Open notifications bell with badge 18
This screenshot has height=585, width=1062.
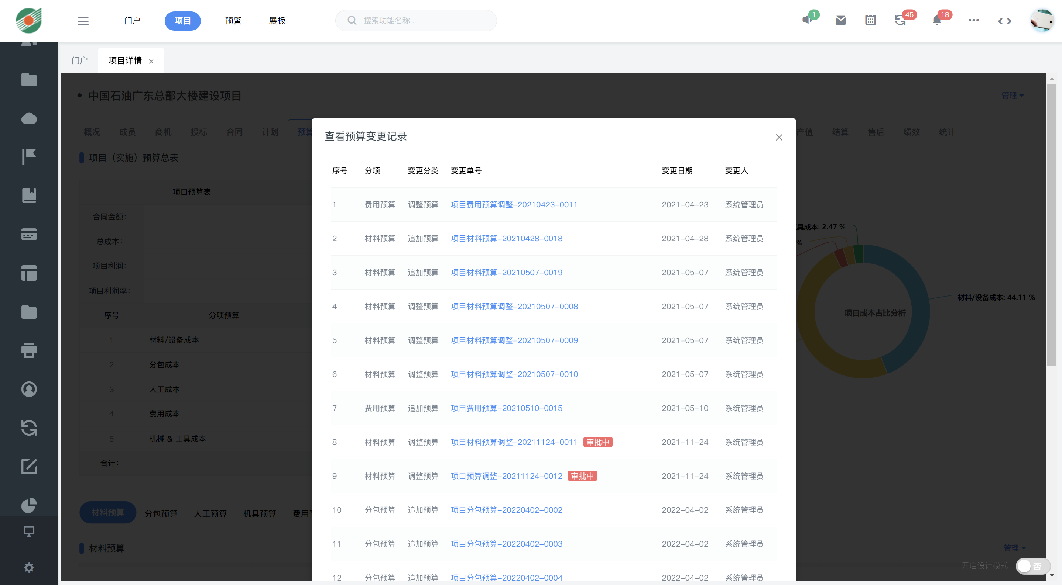click(937, 20)
